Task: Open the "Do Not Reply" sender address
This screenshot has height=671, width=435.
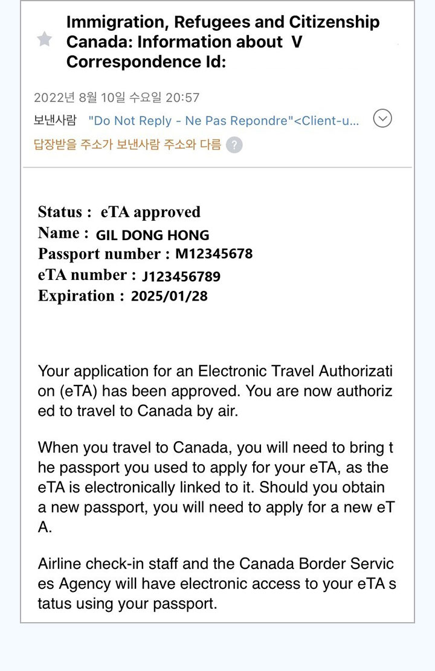Action: pyautogui.click(x=224, y=121)
